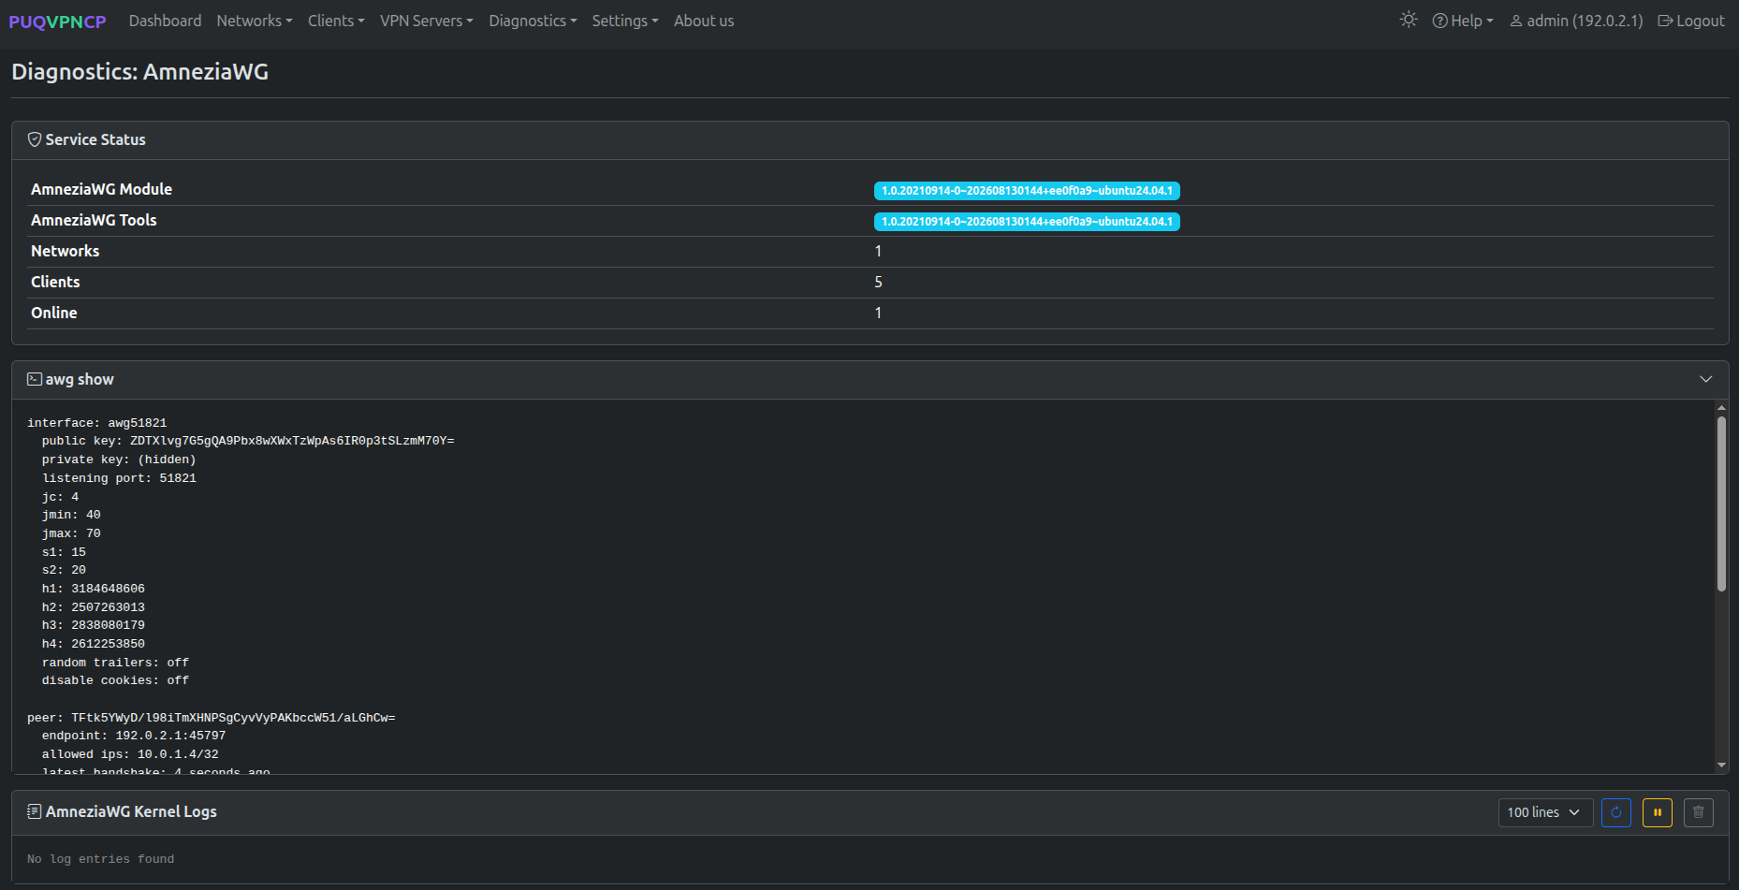Screen dimensions: 1739x890
Task: Click the shield icon beside Service Status
Action: 35,139
